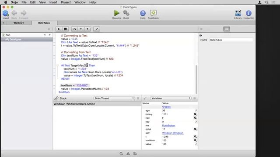Show the warnings triangle panel

[128, 154]
